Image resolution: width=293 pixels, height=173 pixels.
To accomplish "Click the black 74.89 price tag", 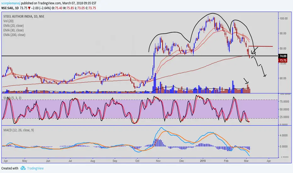I will pos(283,56).
